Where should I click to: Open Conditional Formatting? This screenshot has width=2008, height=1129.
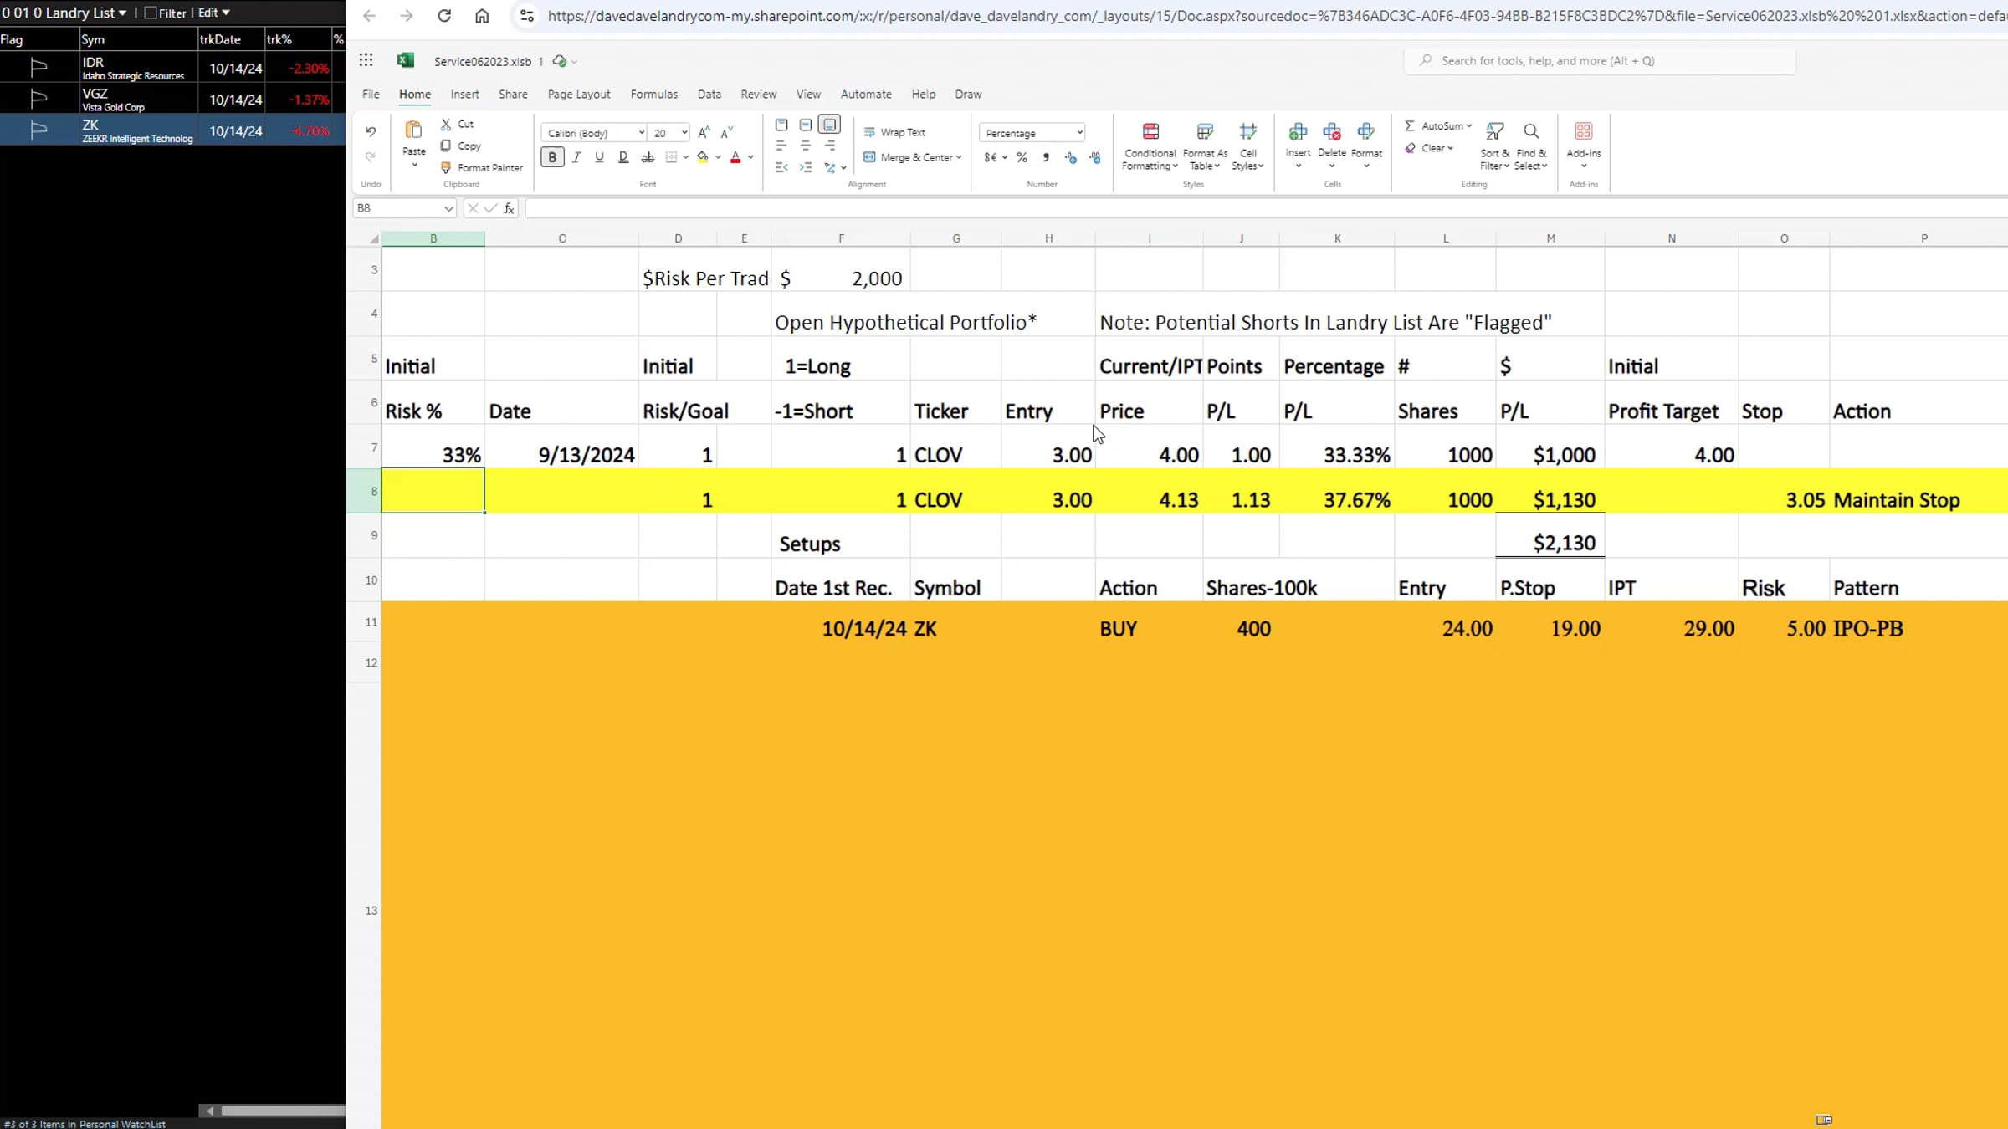(1150, 146)
